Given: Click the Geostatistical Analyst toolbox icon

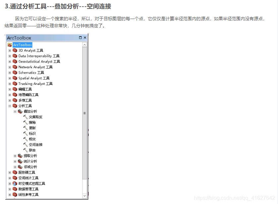Looking at the screenshot, I should pos(15,62).
